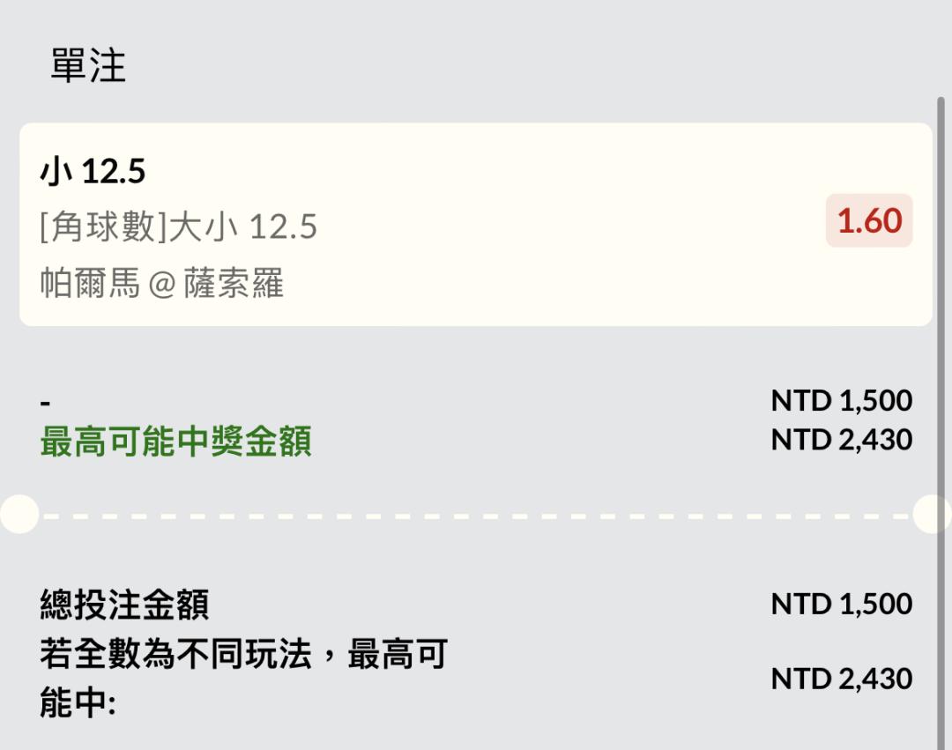This screenshot has width=952, height=750.
Task: Open the 帕爾馬 @ 薩索羅 match
Action: pos(162,285)
